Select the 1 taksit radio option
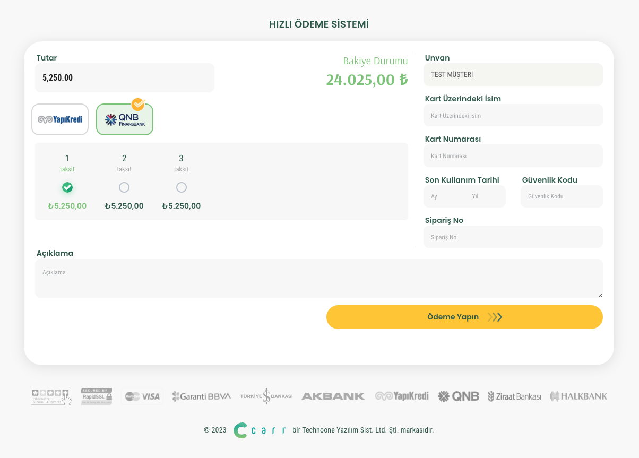The height and width of the screenshot is (458, 639). click(67, 187)
